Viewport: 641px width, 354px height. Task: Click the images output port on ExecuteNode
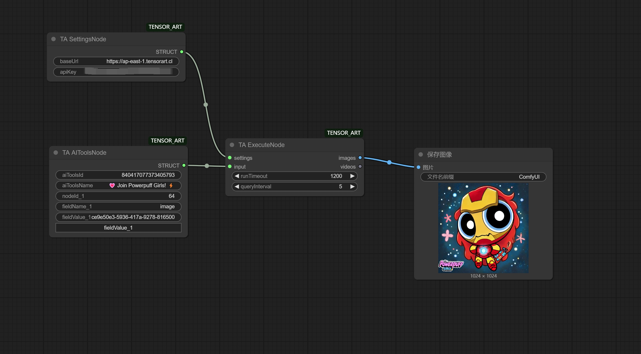360,158
